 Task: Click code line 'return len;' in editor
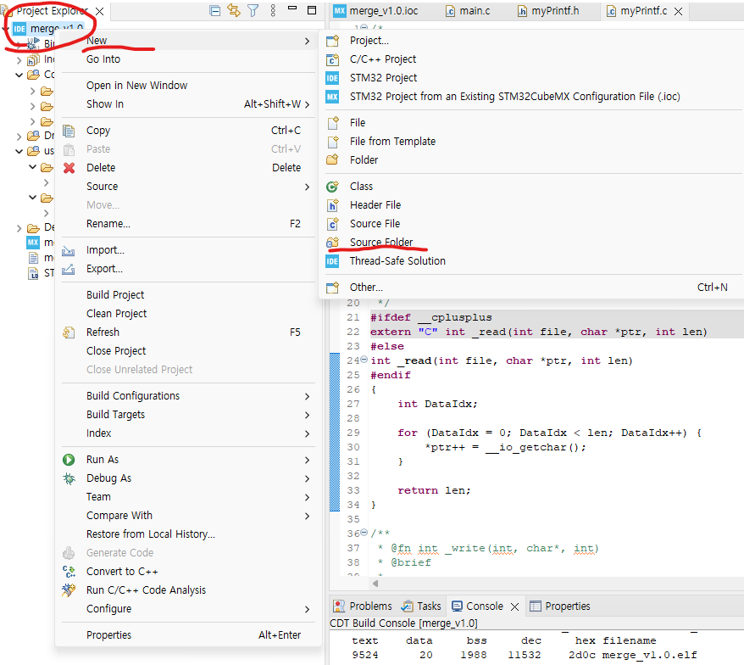434,490
